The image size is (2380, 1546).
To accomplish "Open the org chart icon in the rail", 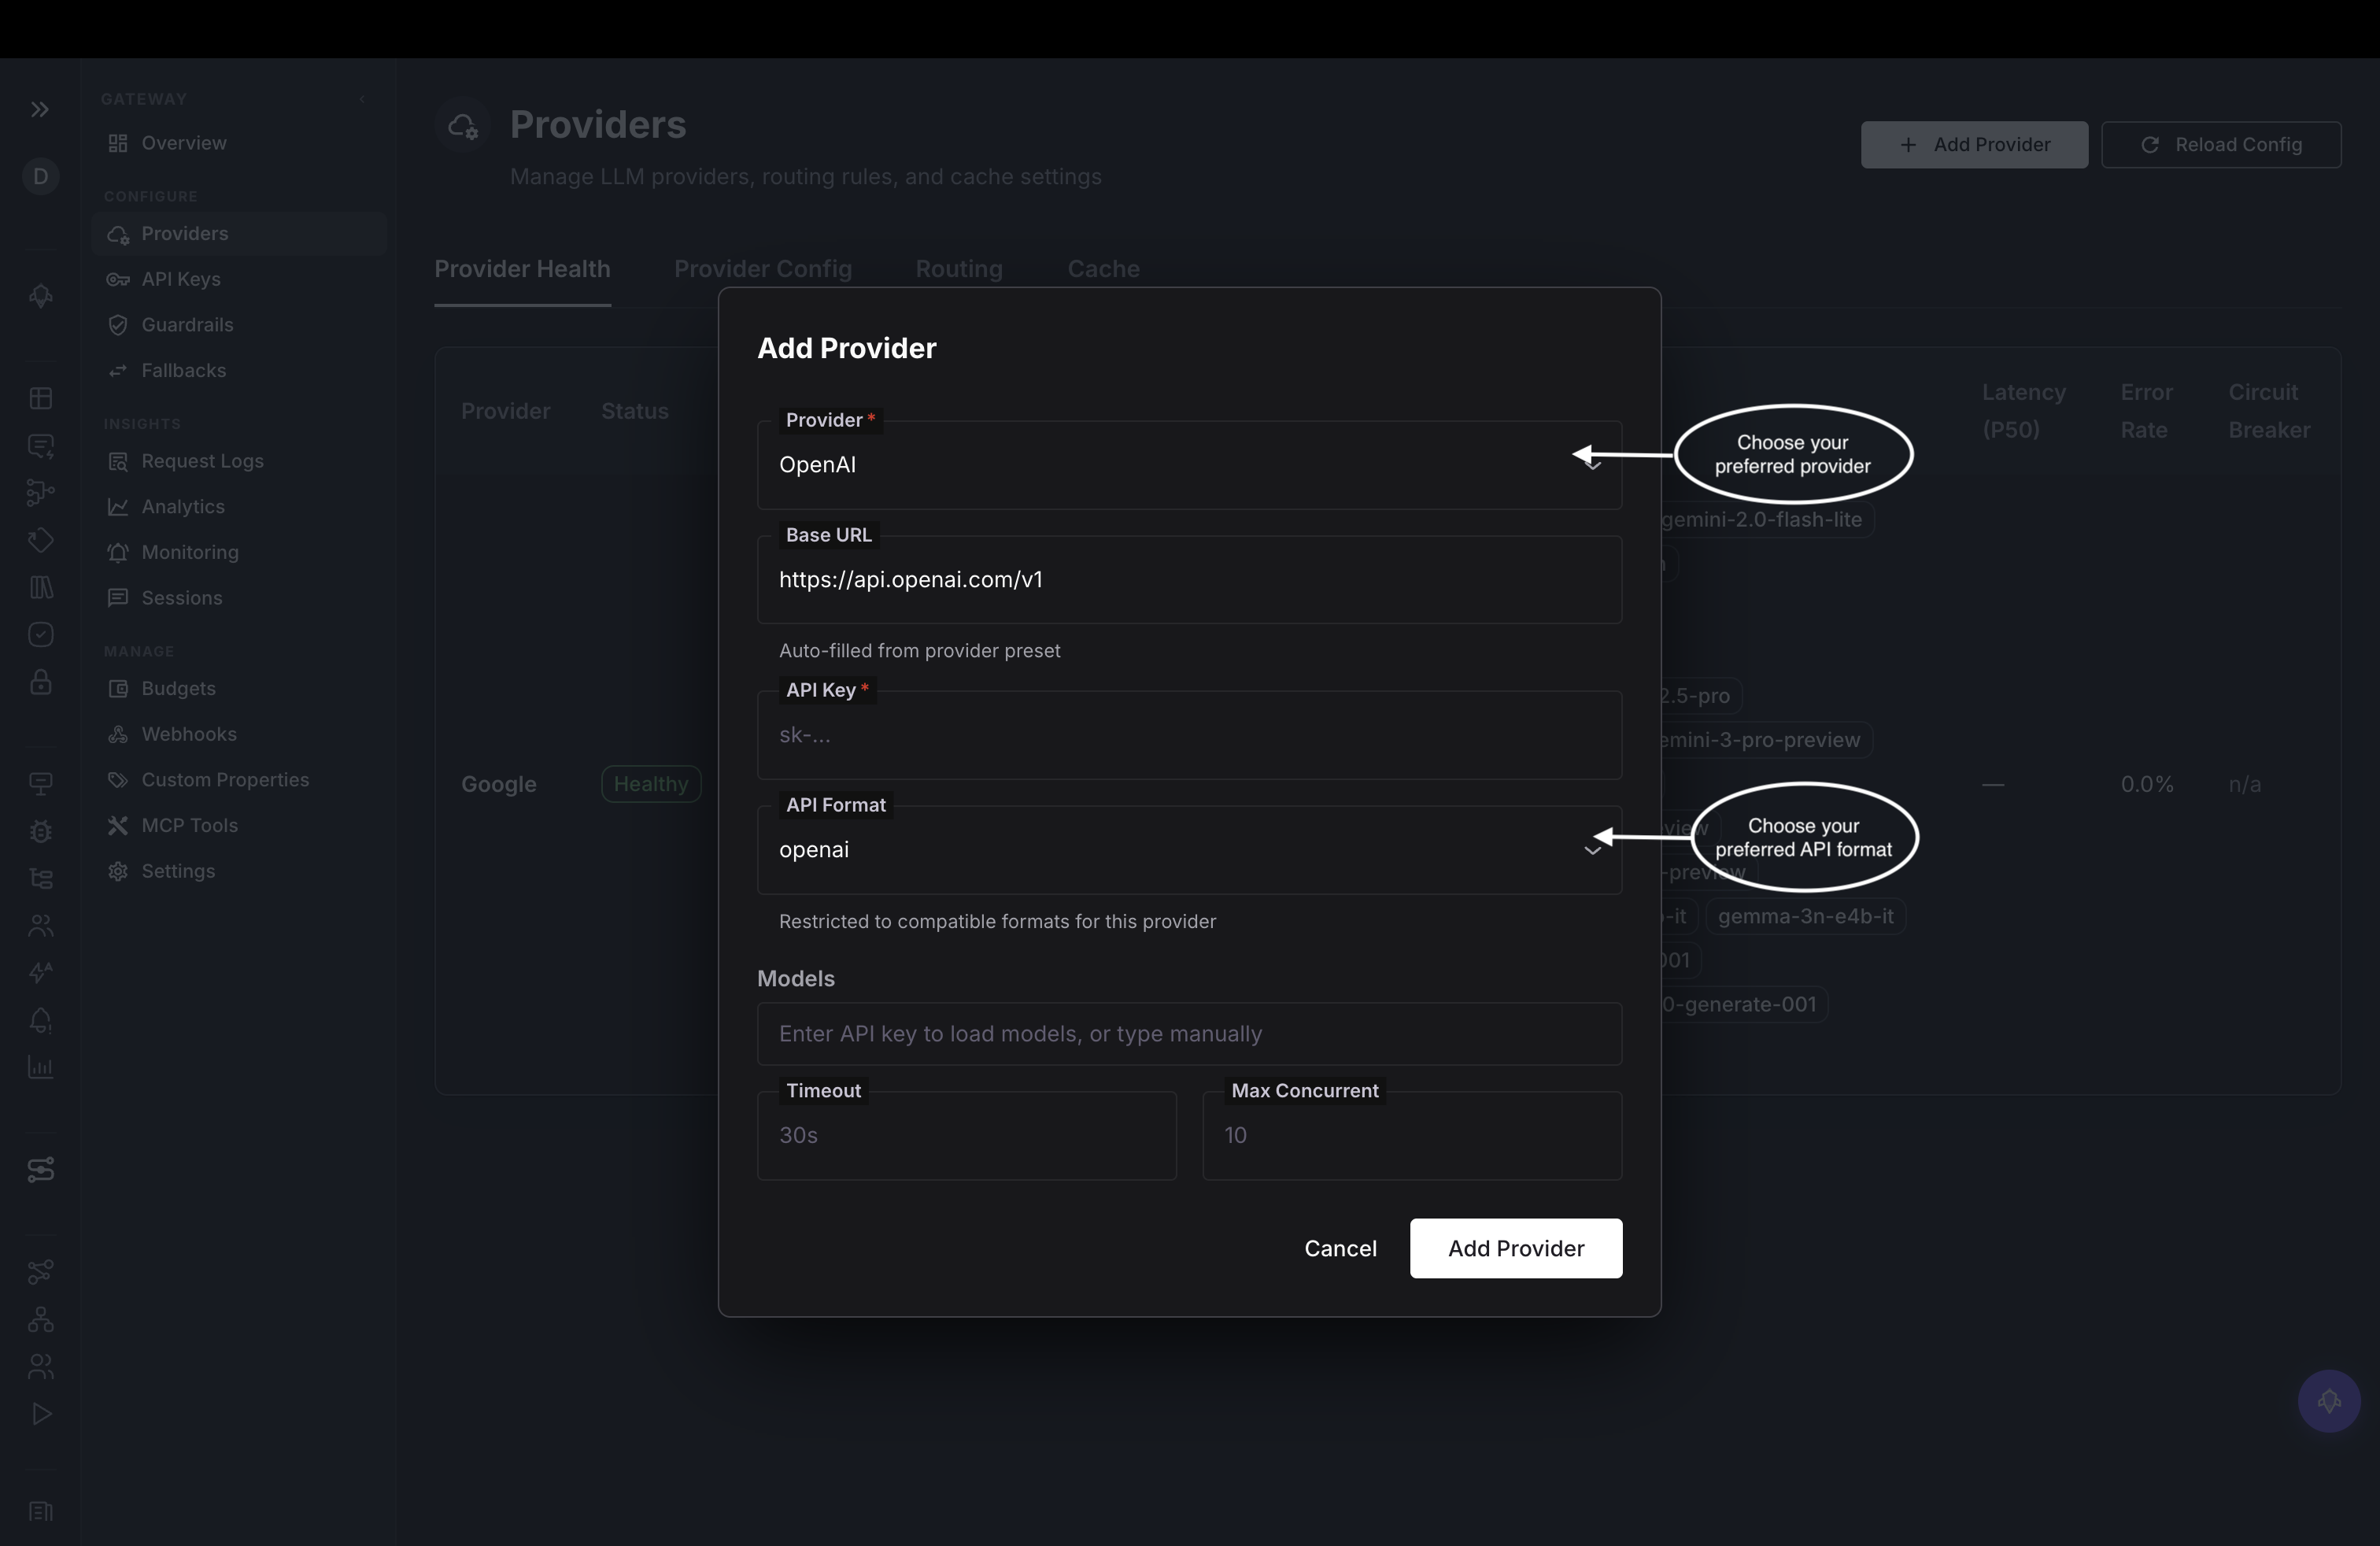I will [40, 1319].
